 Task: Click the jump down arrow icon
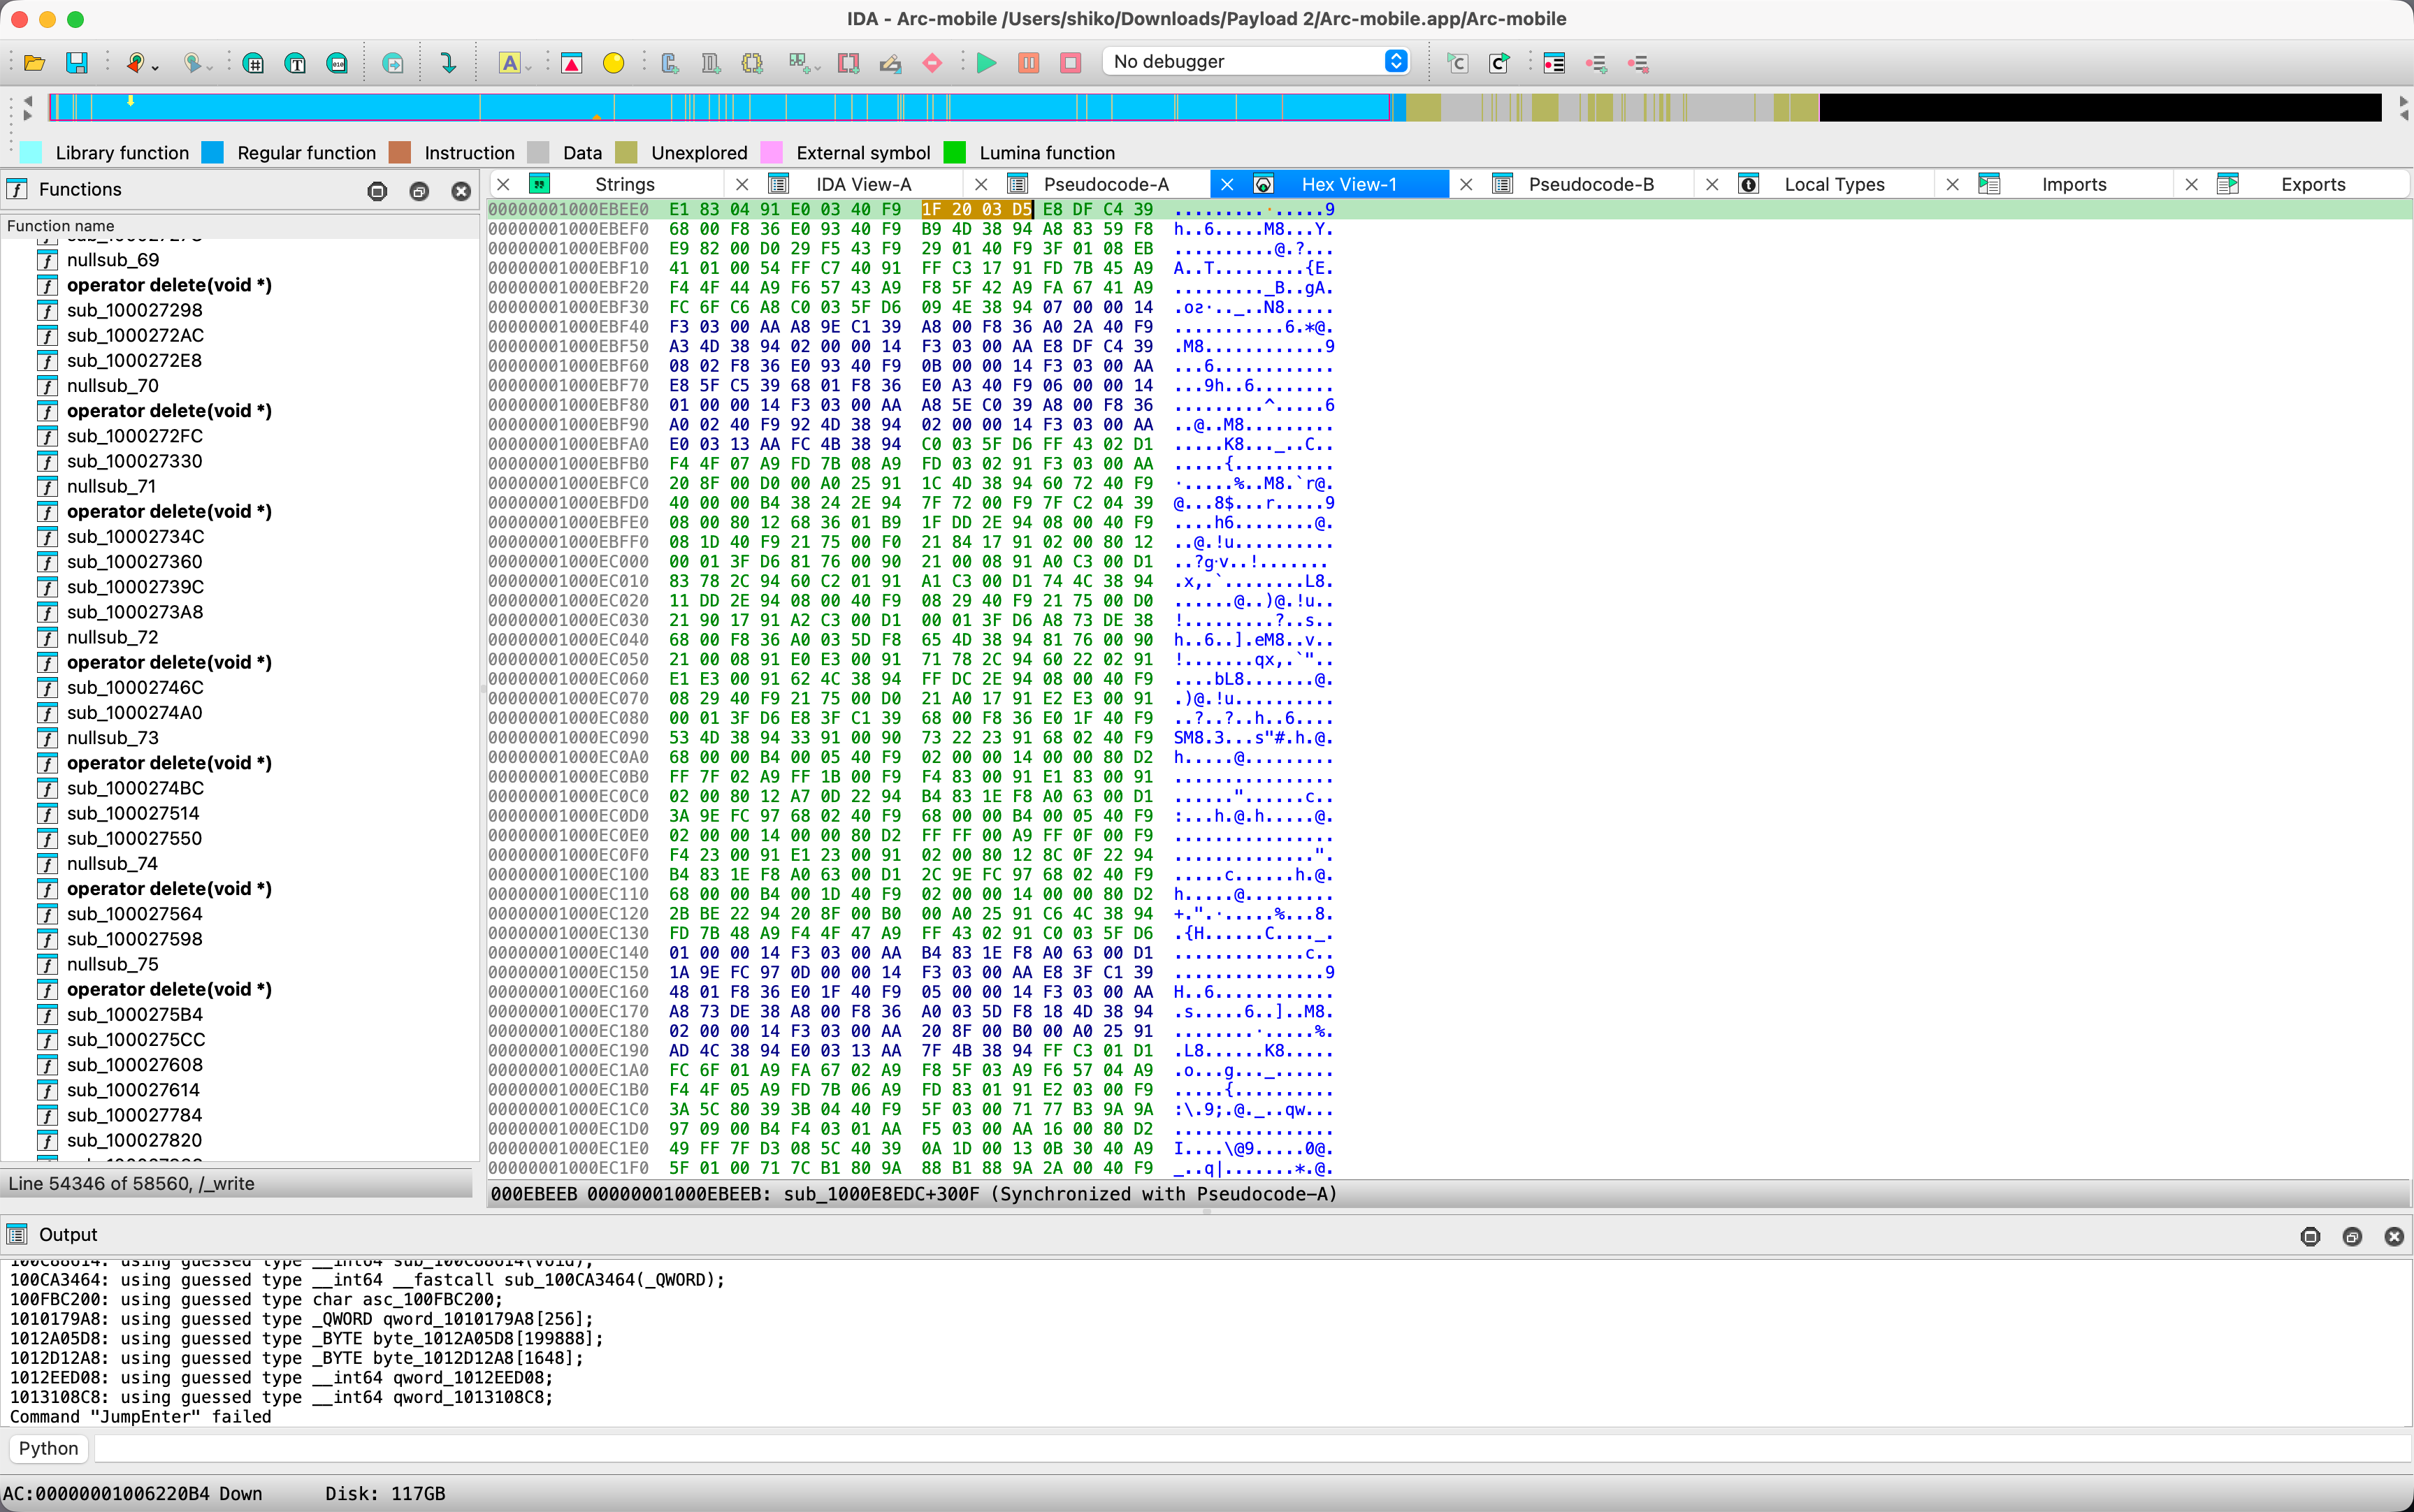coord(448,63)
